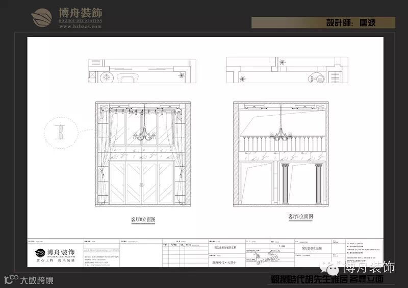
Task: Select the upper-left living room plan strip
Action: tap(142, 71)
